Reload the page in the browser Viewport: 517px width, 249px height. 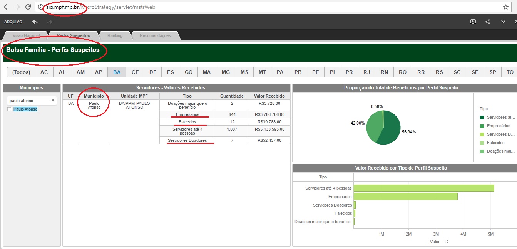(28, 7)
